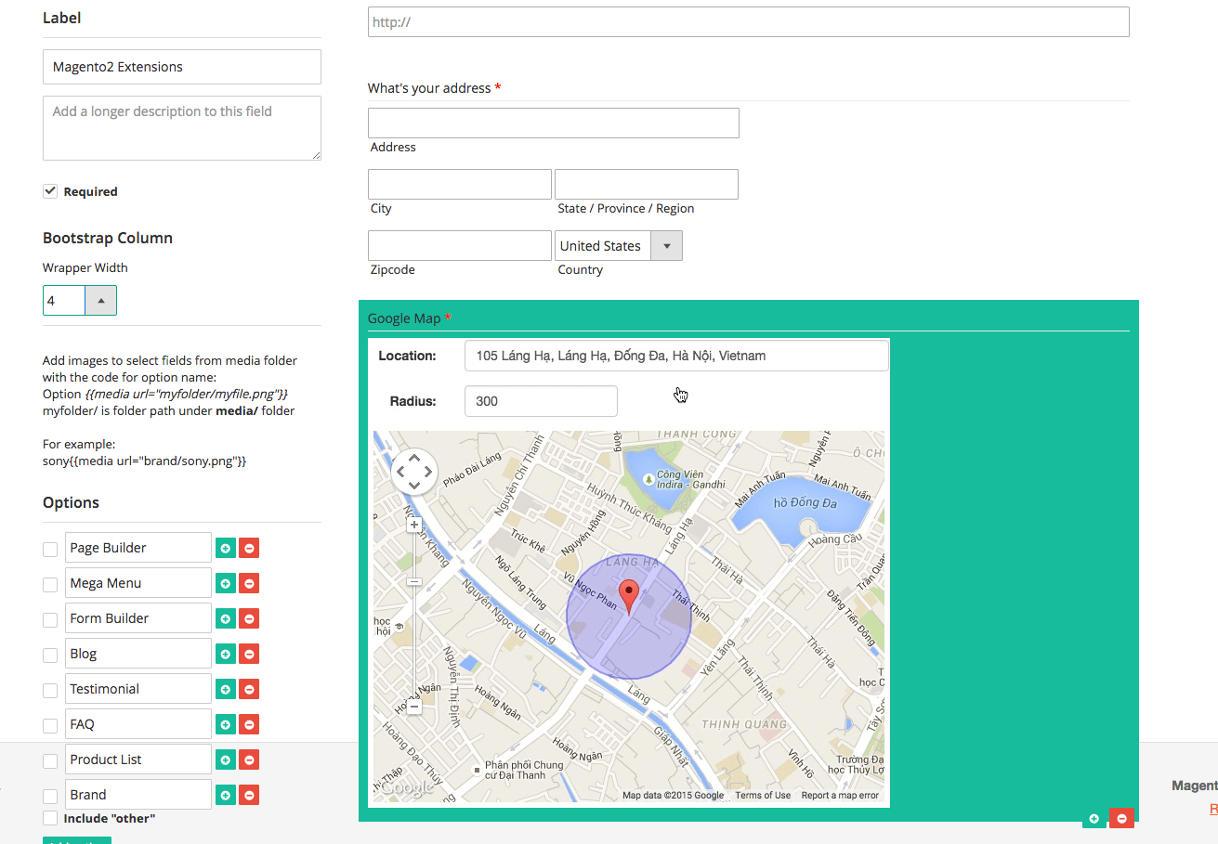
Task: Click the State / Province / Region field
Action: [x=647, y=184]
